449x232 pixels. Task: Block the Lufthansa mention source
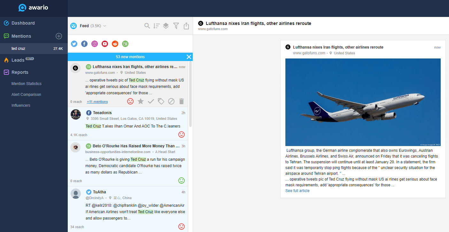click(171, 101)
